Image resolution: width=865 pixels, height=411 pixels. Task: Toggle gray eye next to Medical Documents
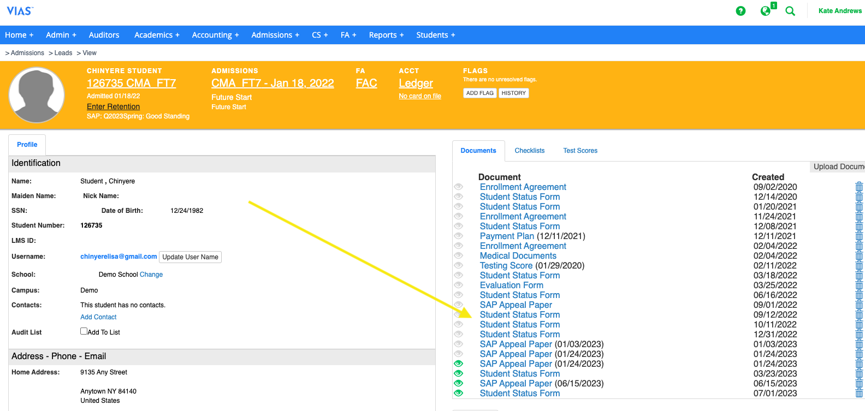click(459, 255)
